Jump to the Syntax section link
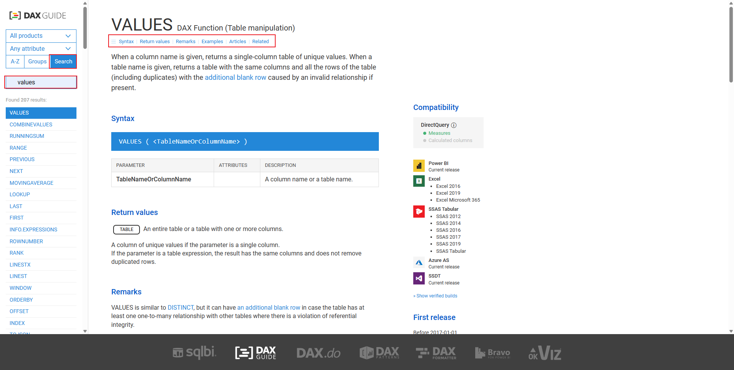Screen dimensions: 734x370 click(126, 42)
